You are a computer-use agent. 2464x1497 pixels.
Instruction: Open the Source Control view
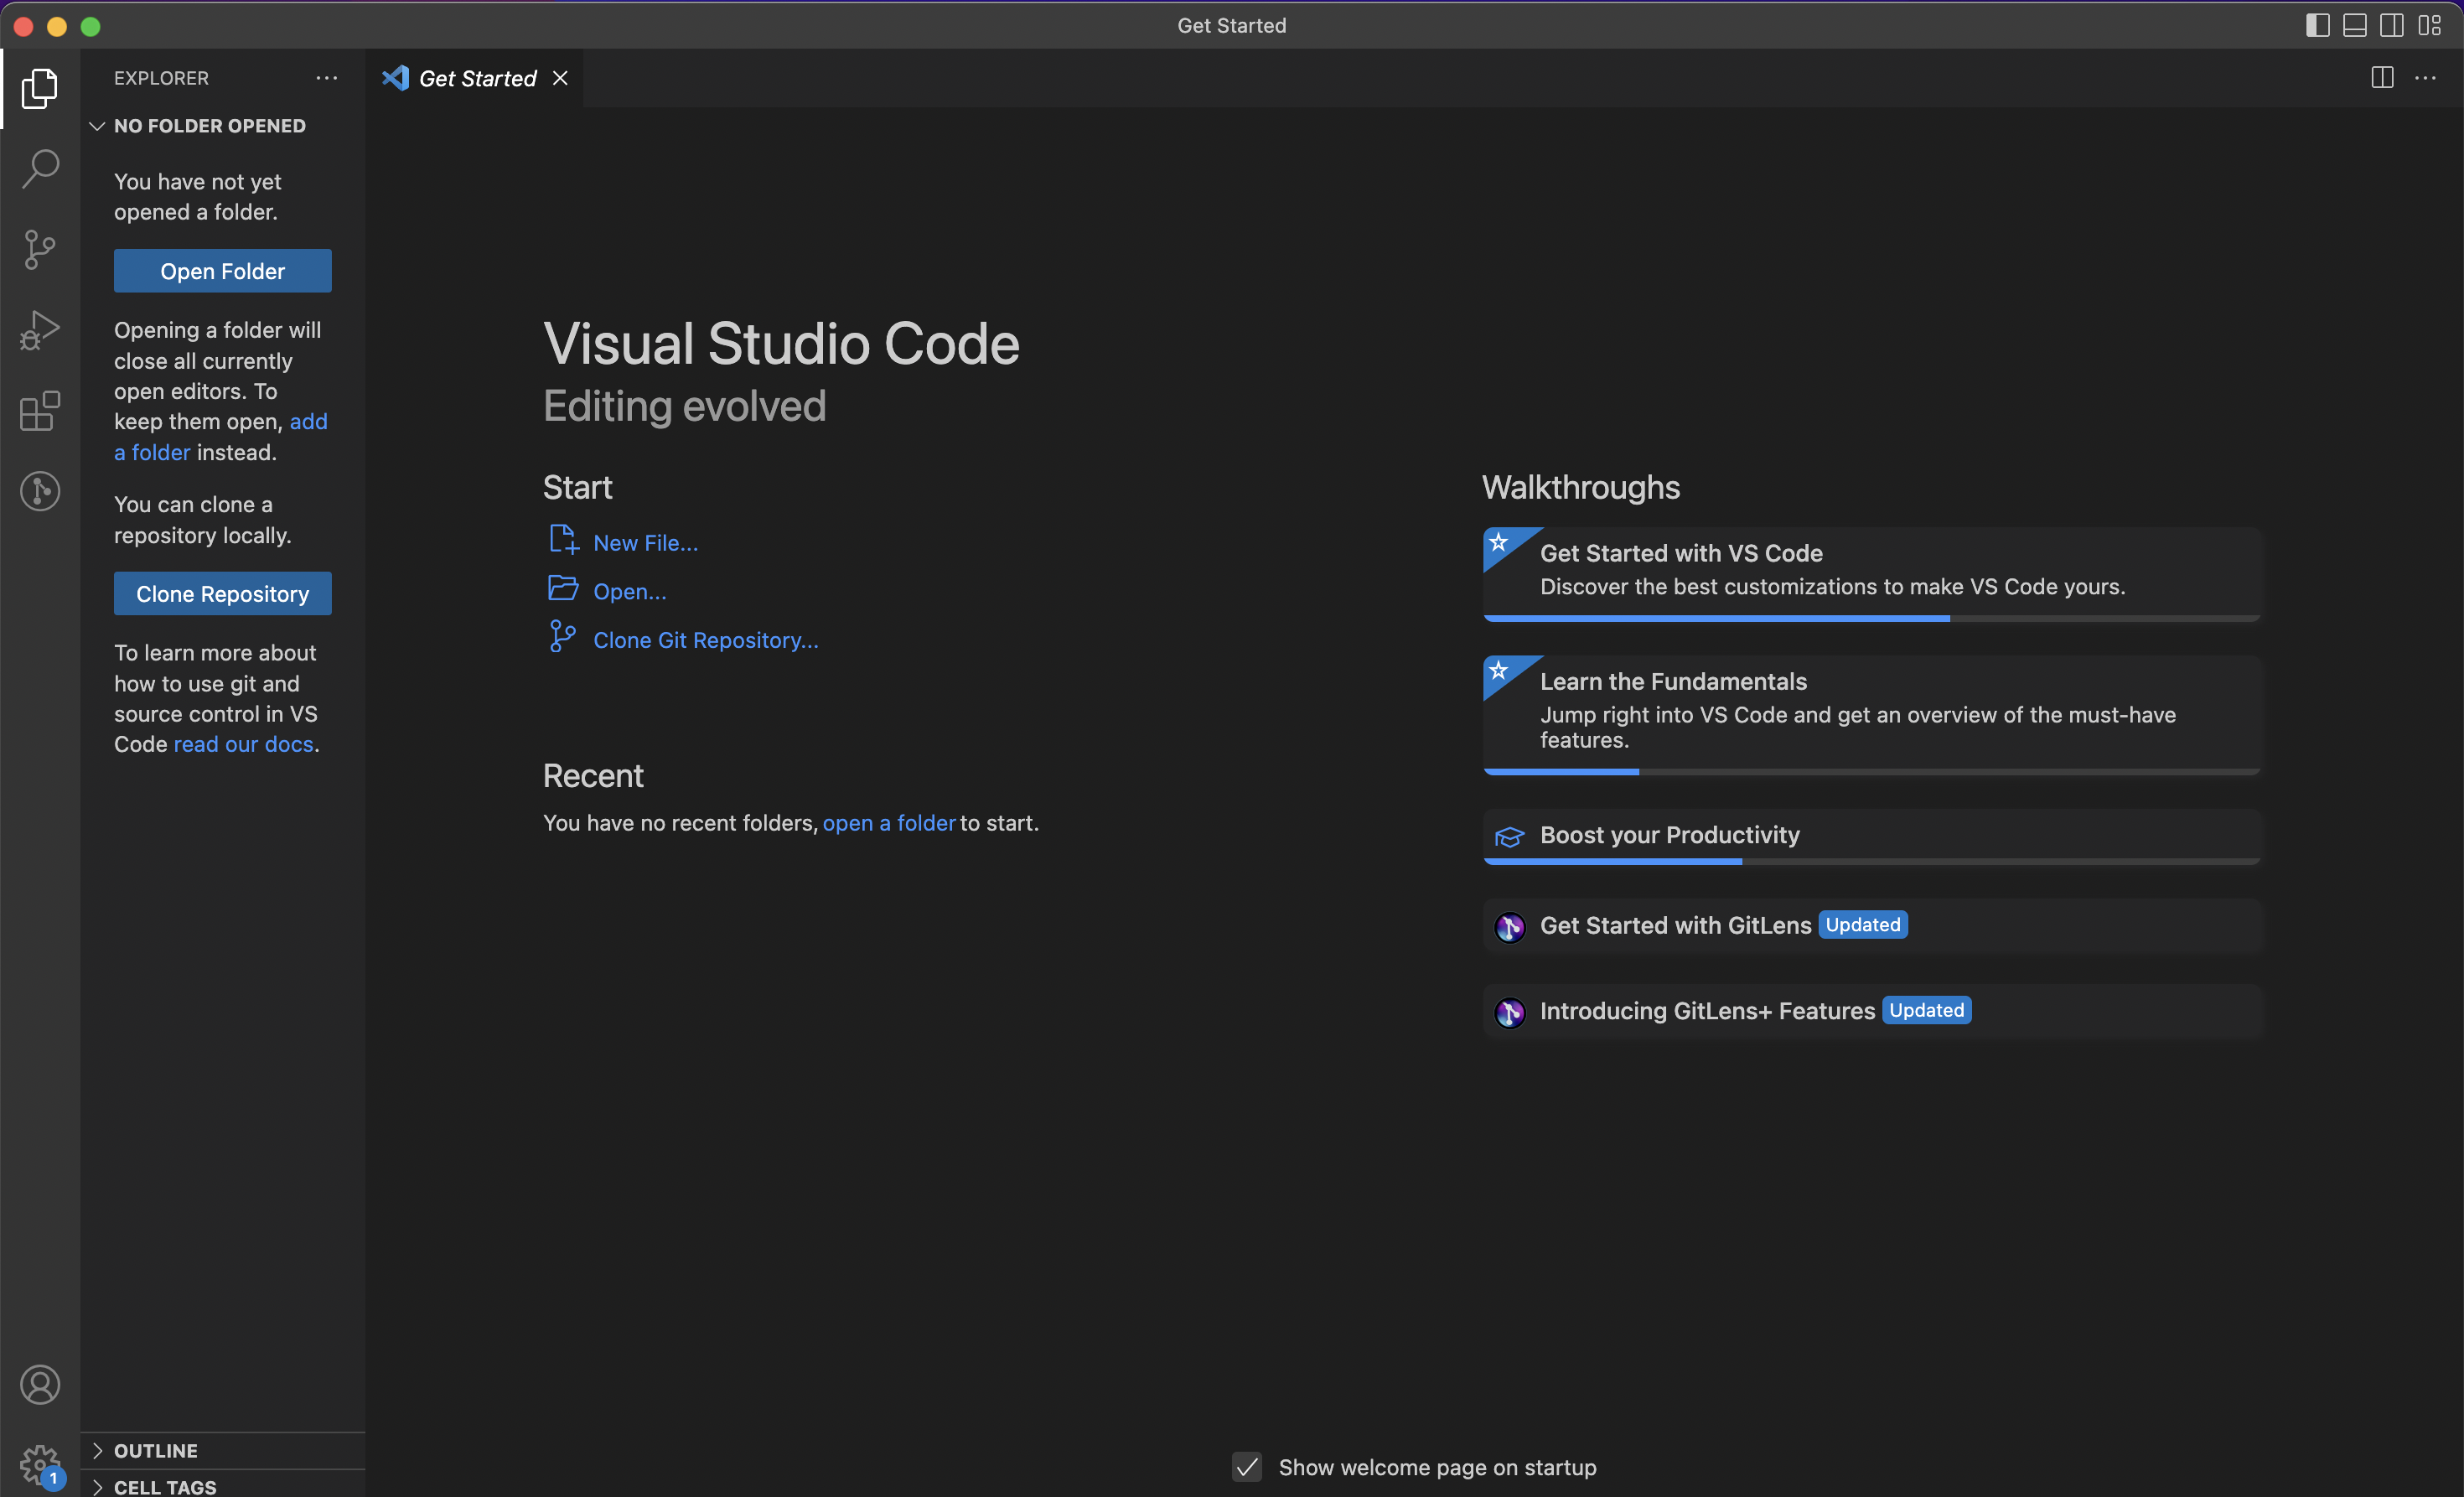[40, 249]
